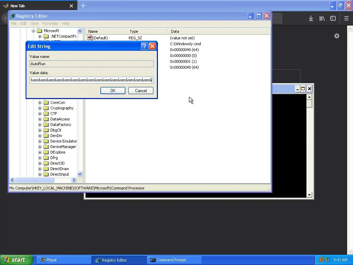Expand the Cryptography key
Image resolution: width=353 pixels, height=265 pixels.
pyautogui.click(x=40, y=108)
